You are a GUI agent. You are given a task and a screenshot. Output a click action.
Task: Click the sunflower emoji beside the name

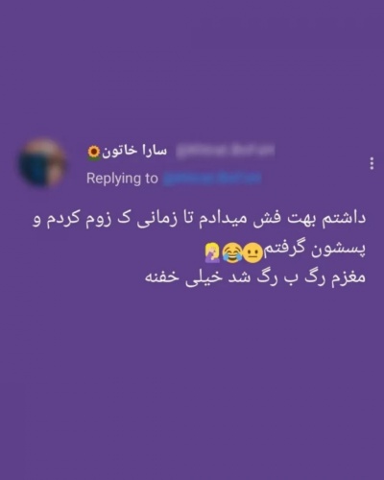coord(94,154)
